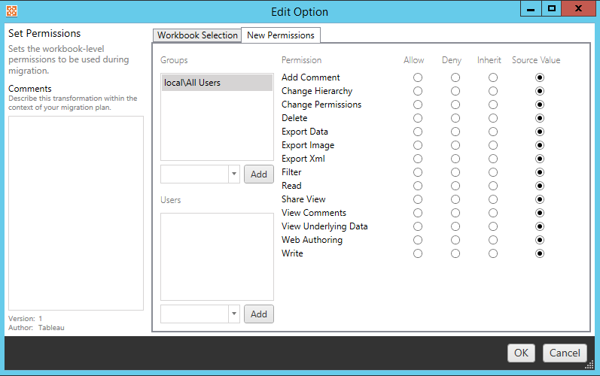Screen dimensions: 600x376
Task: Set Add Comment permission to Allow
Action: point(418,77)
